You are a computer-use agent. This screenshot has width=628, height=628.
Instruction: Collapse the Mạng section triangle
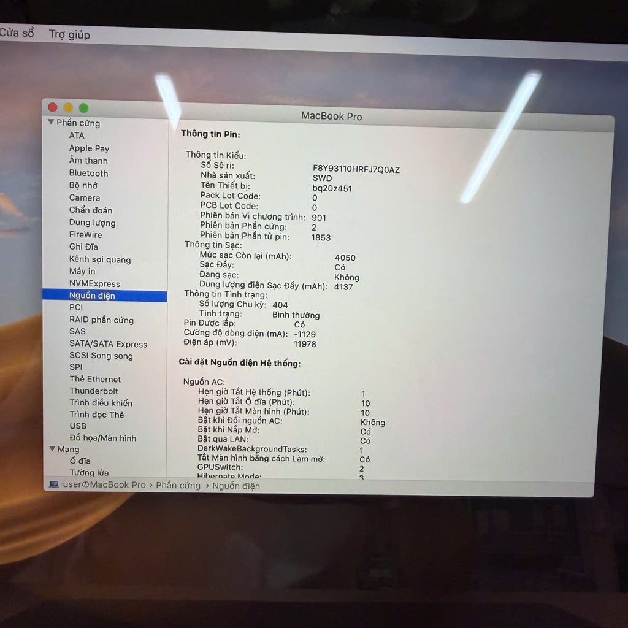[52, 448]
